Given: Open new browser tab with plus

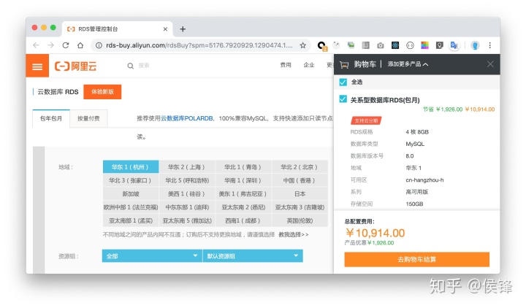Looking at the screenshot, I should [x=183, y=29].
